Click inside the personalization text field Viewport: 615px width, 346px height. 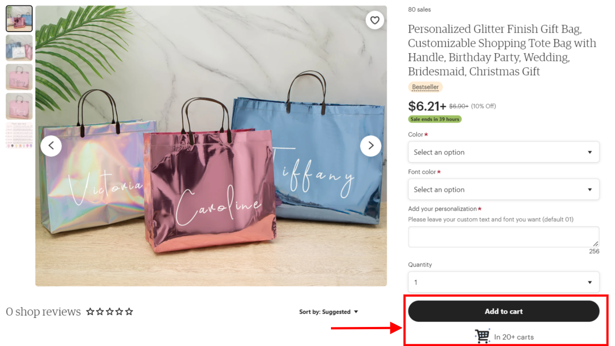(504, 237)
